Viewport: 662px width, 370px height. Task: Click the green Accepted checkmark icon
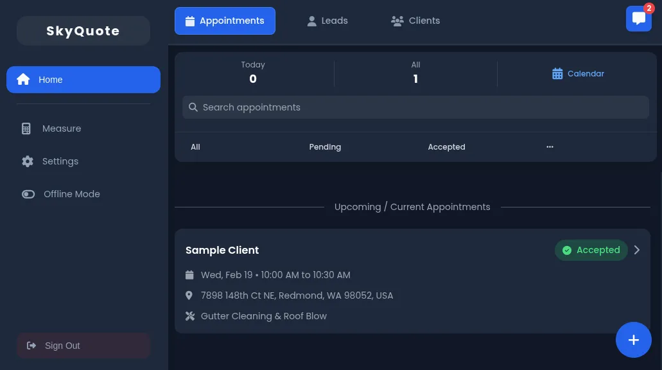coord(567,251)
